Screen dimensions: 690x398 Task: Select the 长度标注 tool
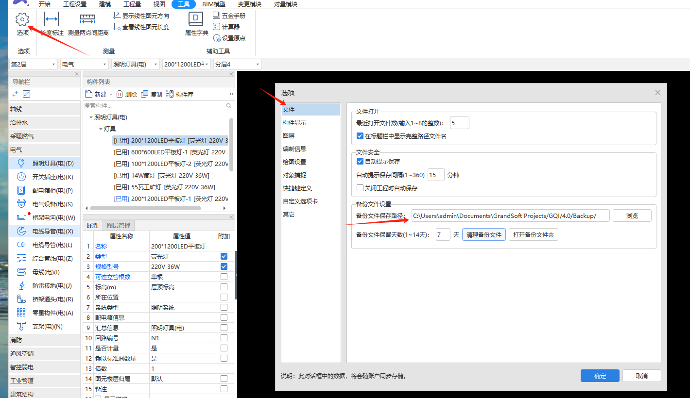tap(52, 24)
